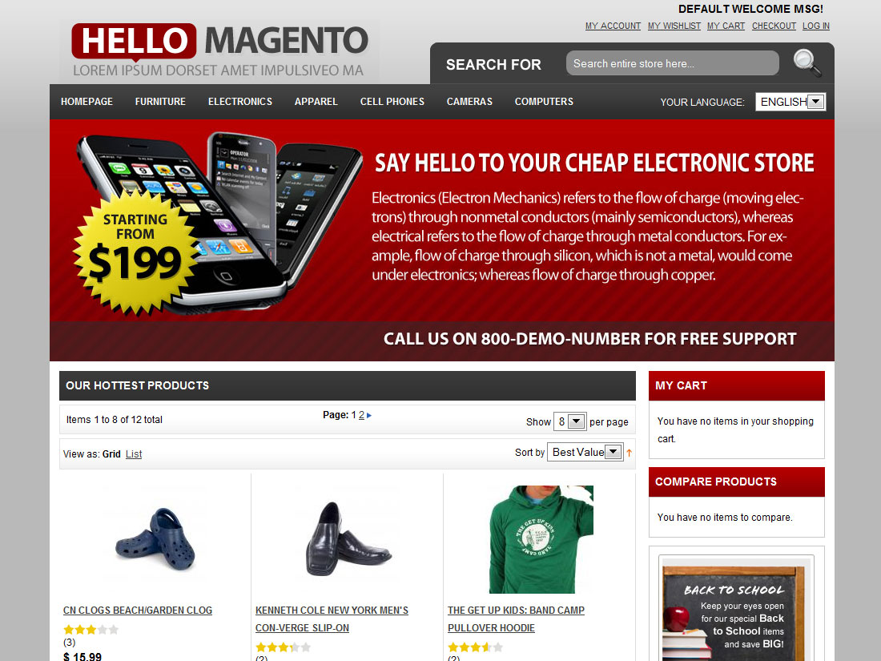This screenshot has width=881, height=661.
Task: Open the Checkout link
Action: click(x=774, y=26)
